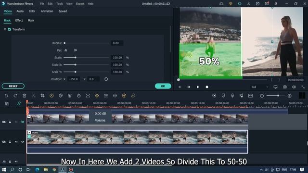Record voiceover with microphone icon
Screen dimensions: 308x173
click(x=232, y=96)
